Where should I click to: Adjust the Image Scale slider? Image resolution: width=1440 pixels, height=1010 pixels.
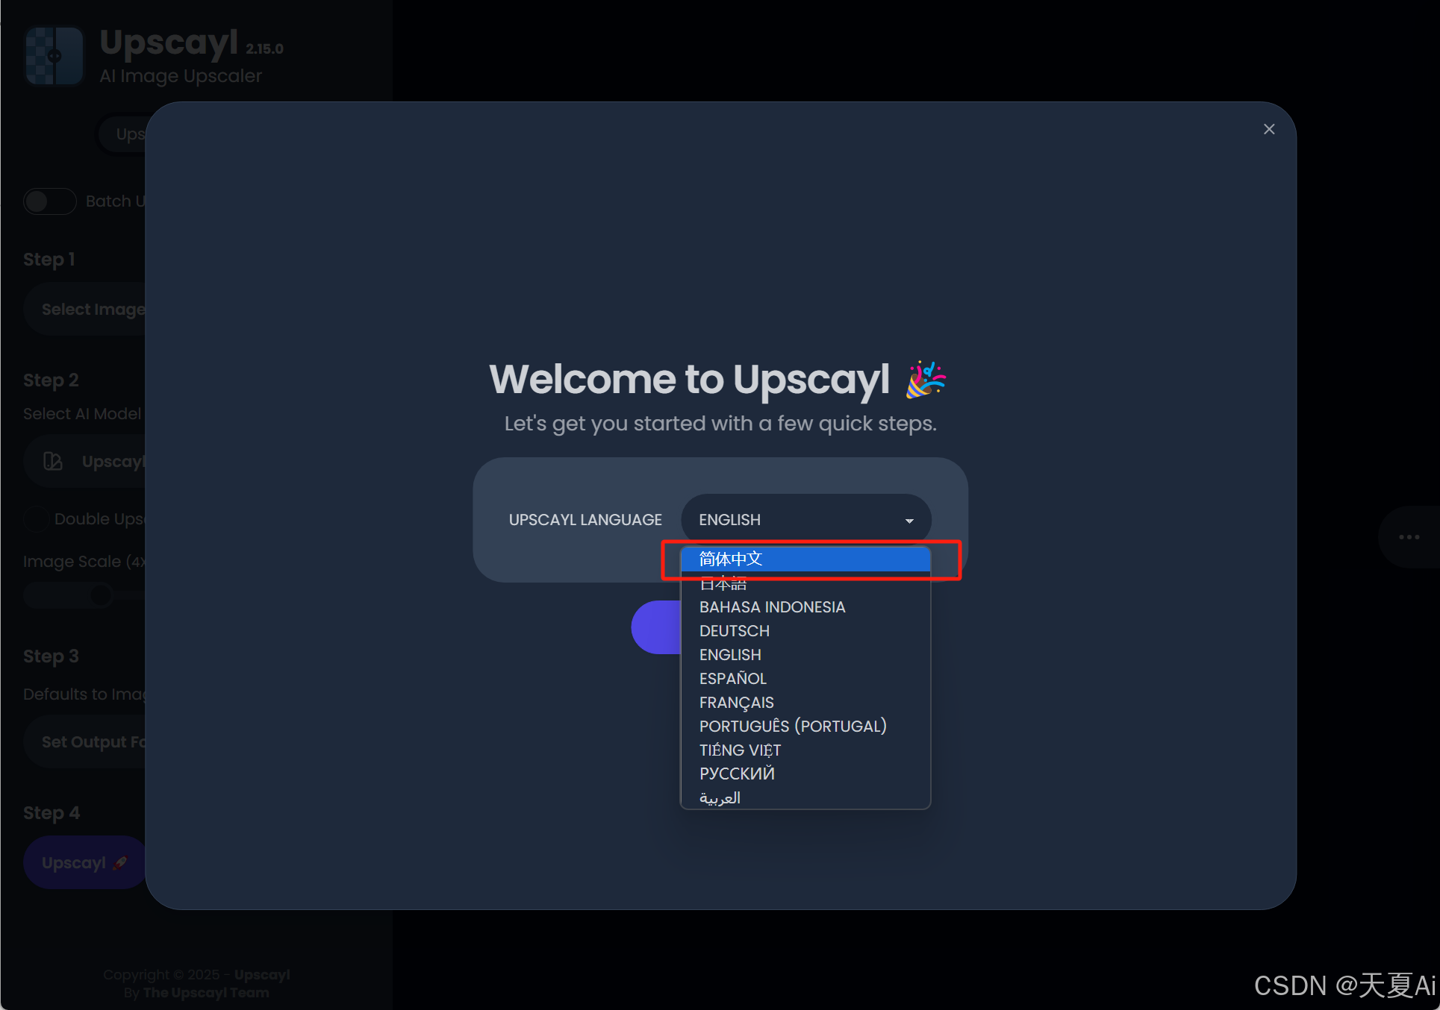[100, 595]
